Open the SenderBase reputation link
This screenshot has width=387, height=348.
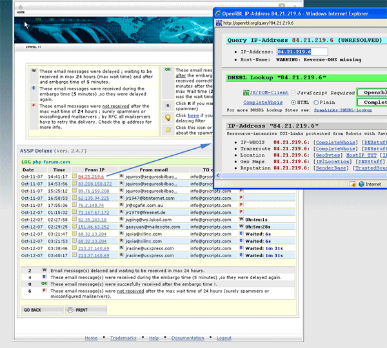[x=331, y=168]
